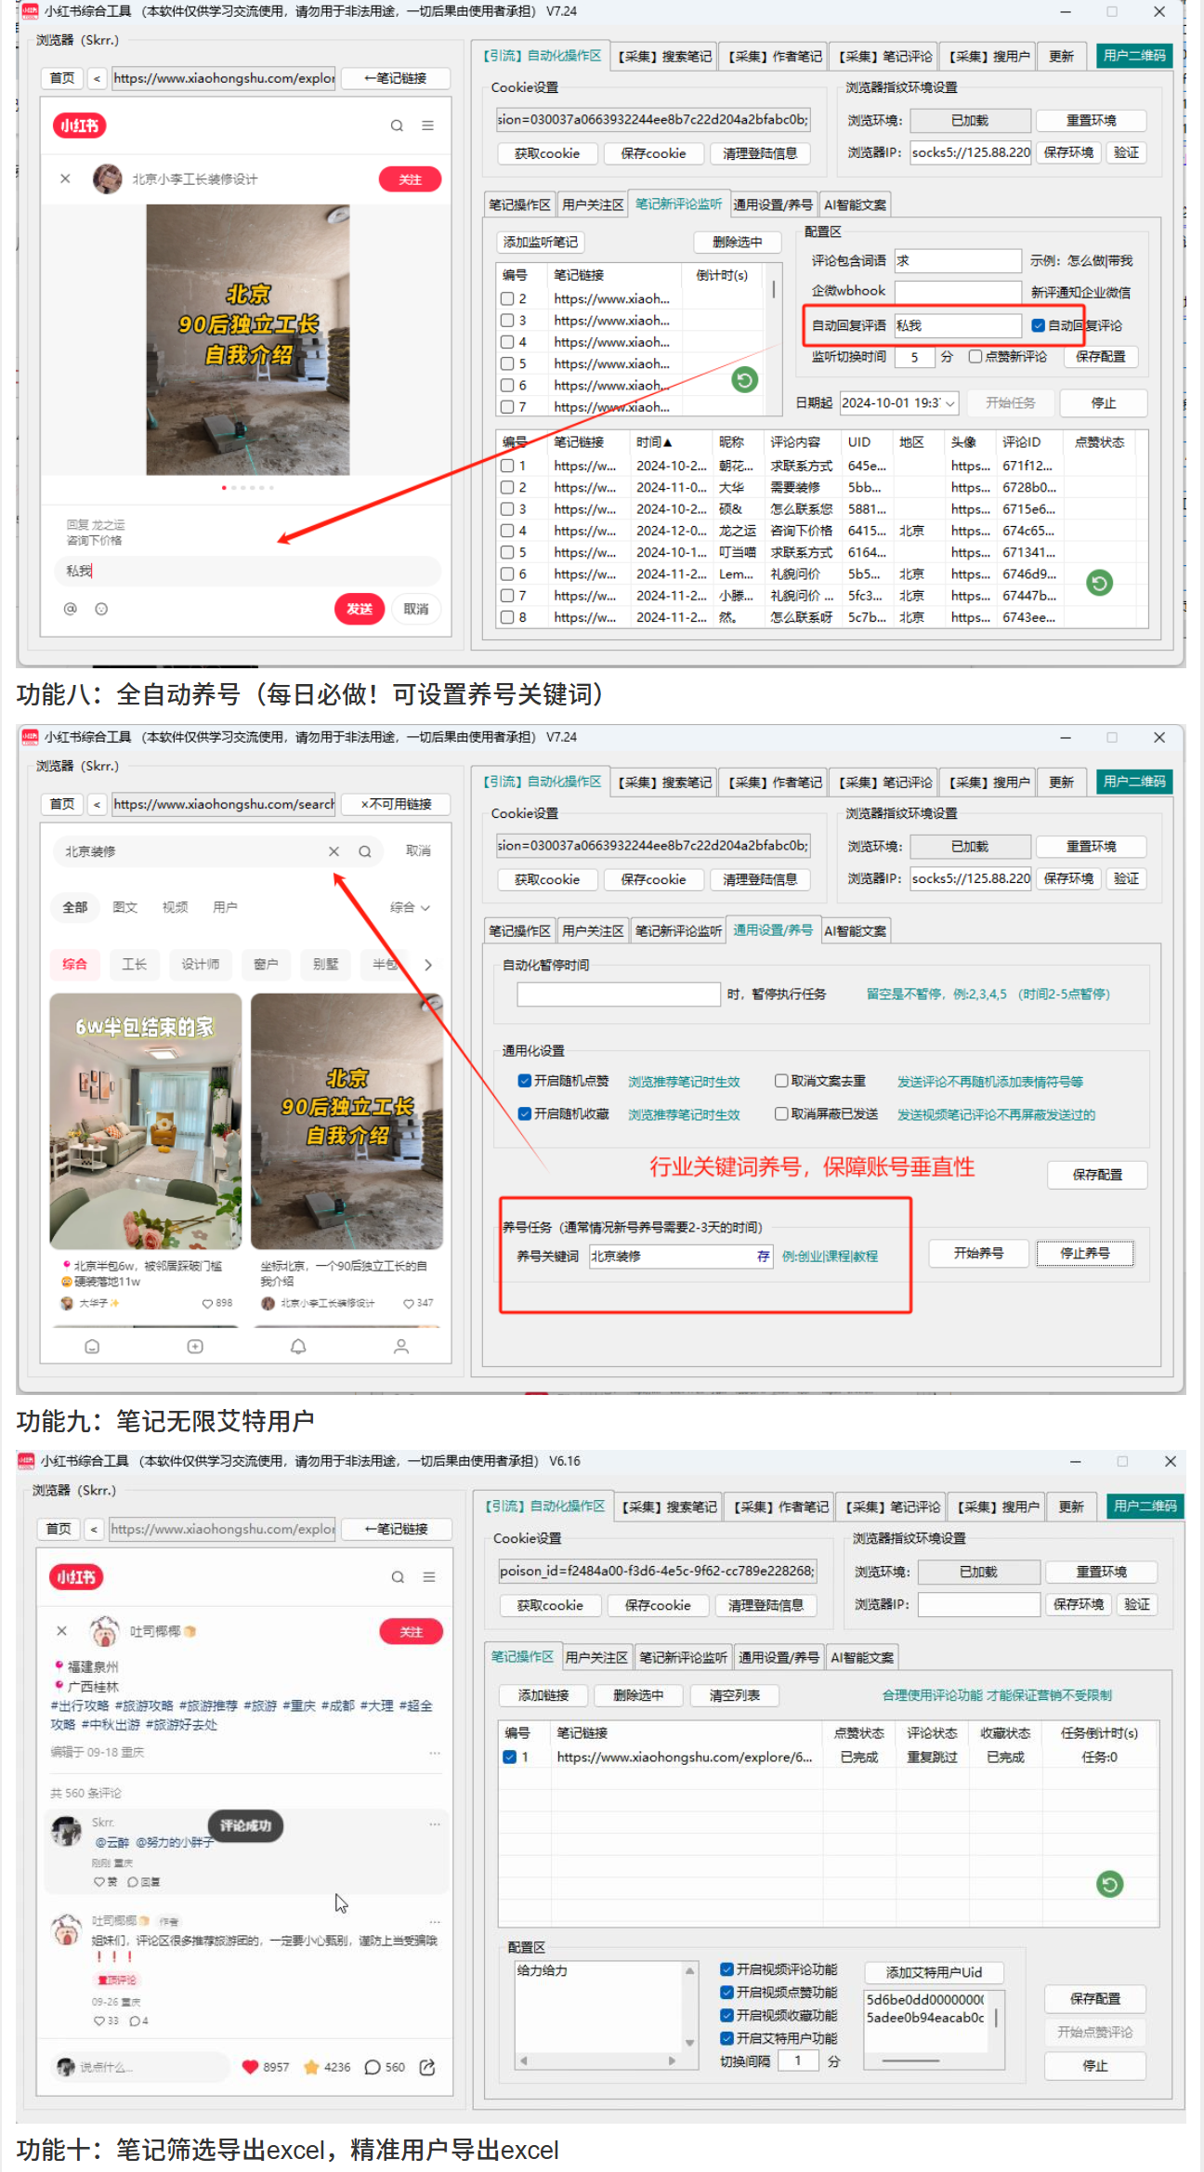Click down arrow of 给力给力 text box scrollbar
The height and width of the screenshot is (2172, 1204).
689,2043
